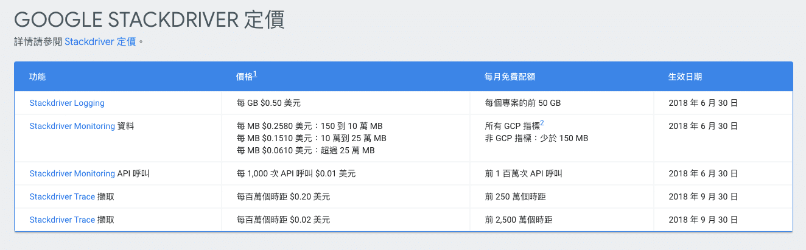Screen dimensions: 806x250
Task: Select the 價格 column header
Action: (x=244, y=77)
